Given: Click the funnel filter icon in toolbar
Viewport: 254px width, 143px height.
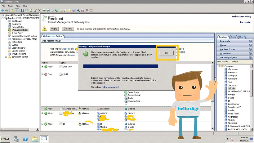Looking at the screenshot, I should (69, 11).
